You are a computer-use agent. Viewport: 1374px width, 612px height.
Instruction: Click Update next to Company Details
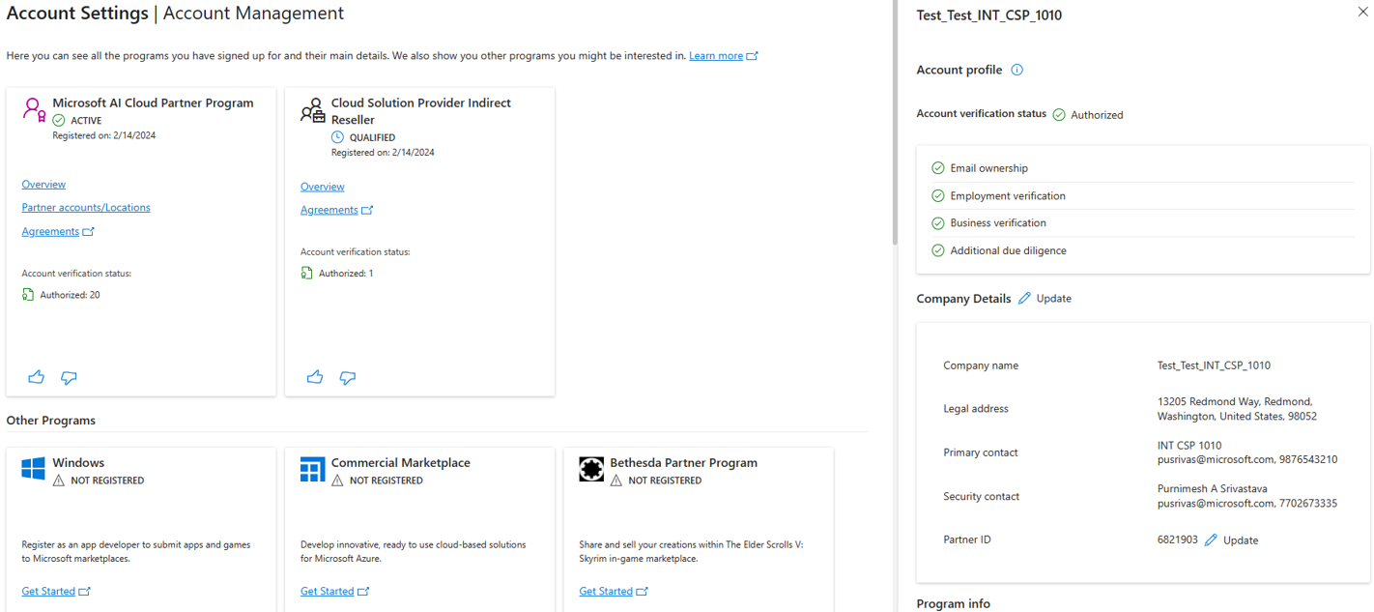(x=1053, y=299)
